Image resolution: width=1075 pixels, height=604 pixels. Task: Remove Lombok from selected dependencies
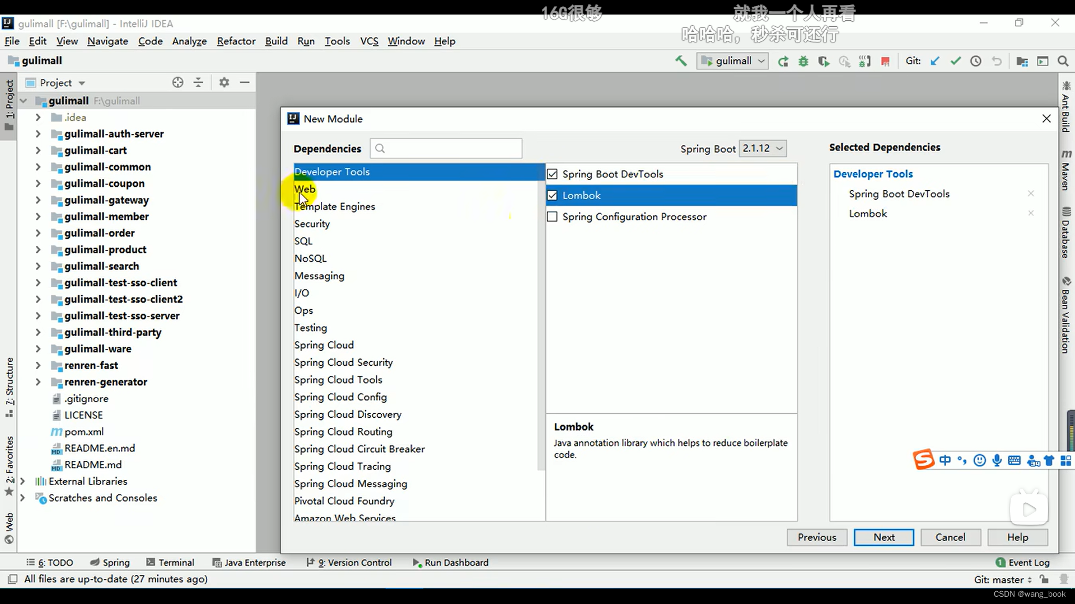[x=1031, y=213]
